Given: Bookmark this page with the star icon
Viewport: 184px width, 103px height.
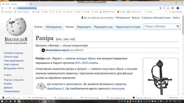Looking at the screenshot, I should point(168,8).
